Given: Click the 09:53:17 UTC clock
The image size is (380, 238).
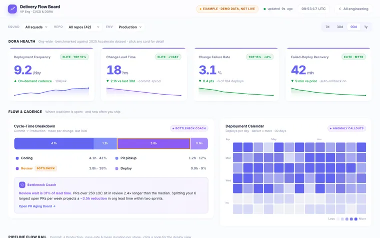Looking at the screenshot, I should coord(313,9).
